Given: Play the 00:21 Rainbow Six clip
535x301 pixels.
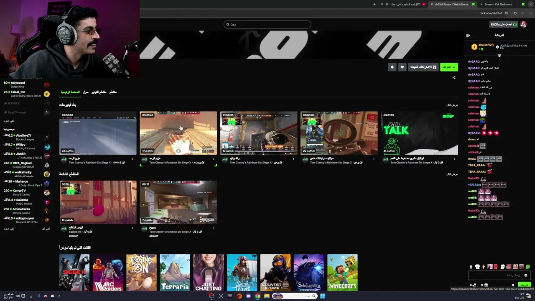Looking at the screenshot, I should pos(178,202).
